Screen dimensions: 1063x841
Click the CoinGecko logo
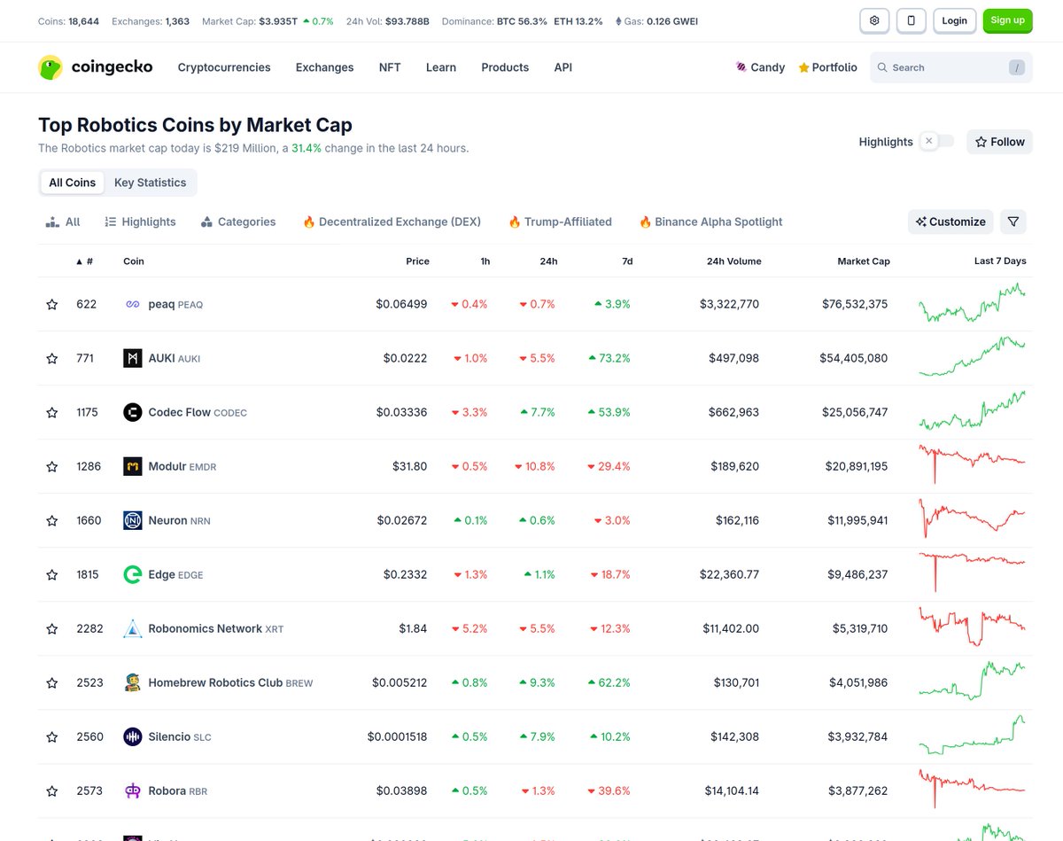click(x=95, y=66)
